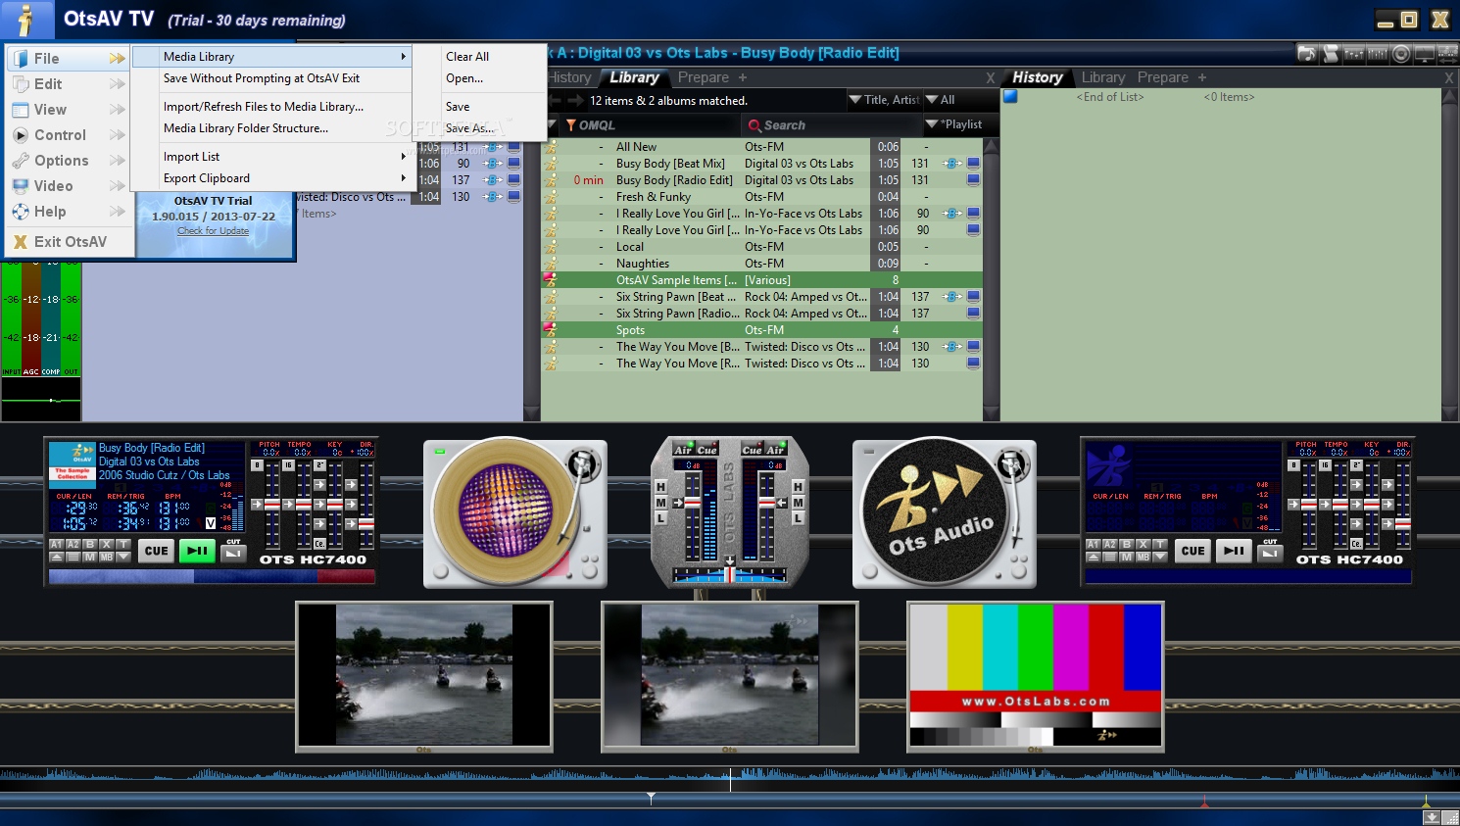Click the OMQL filter icon
This screenshot has width=1460, height=826.
point(570,125)
